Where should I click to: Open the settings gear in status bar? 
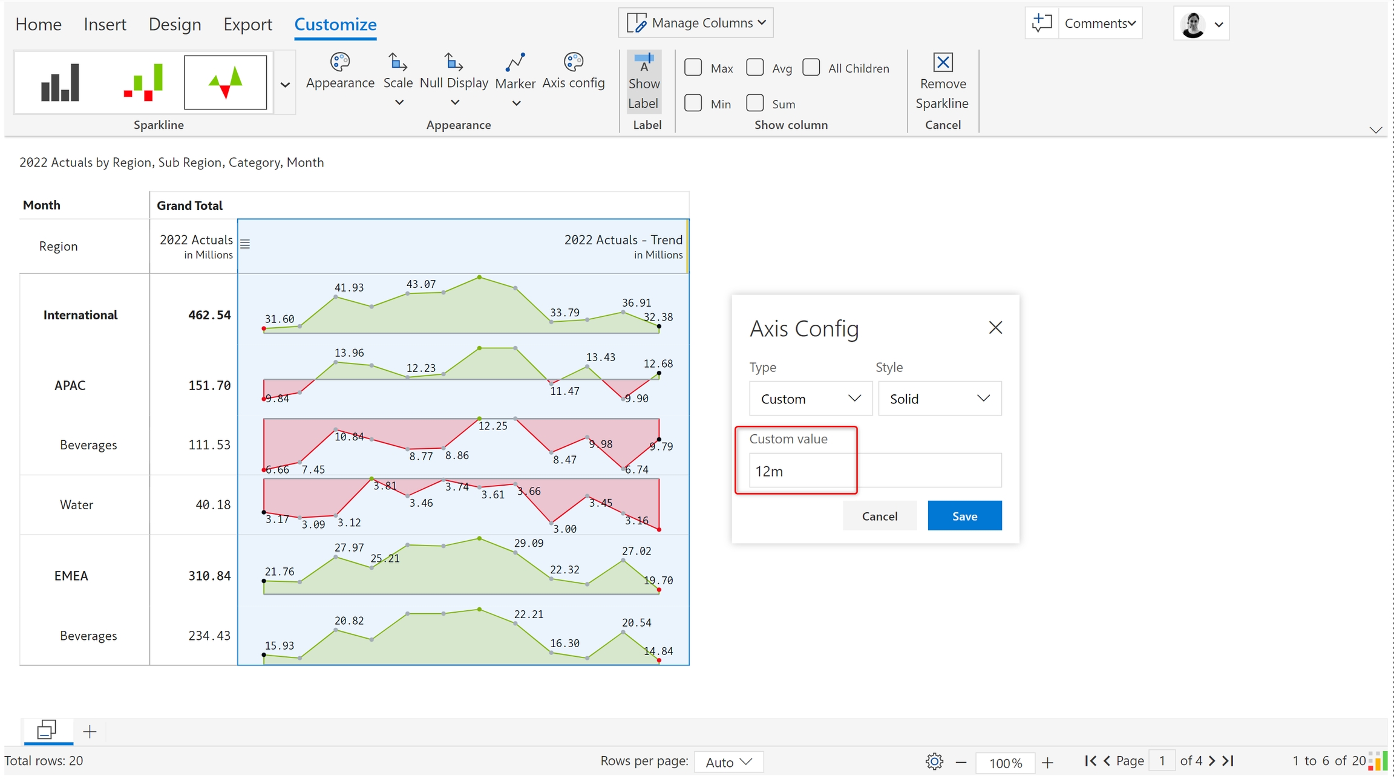pos(934,761)
